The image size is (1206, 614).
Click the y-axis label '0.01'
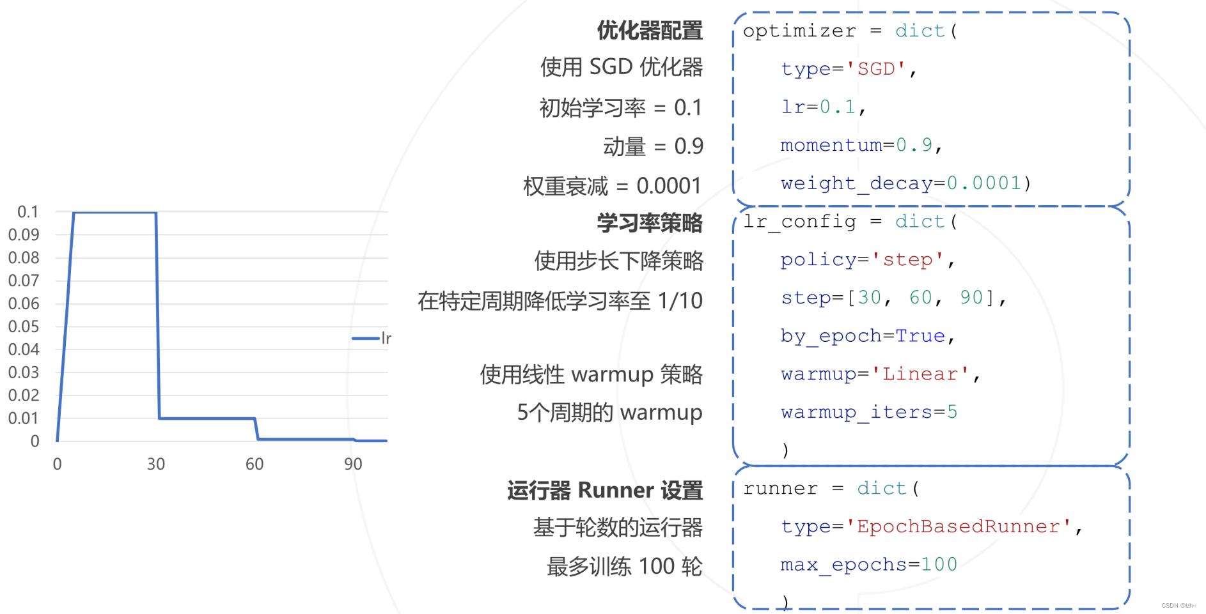coord(24,418)
